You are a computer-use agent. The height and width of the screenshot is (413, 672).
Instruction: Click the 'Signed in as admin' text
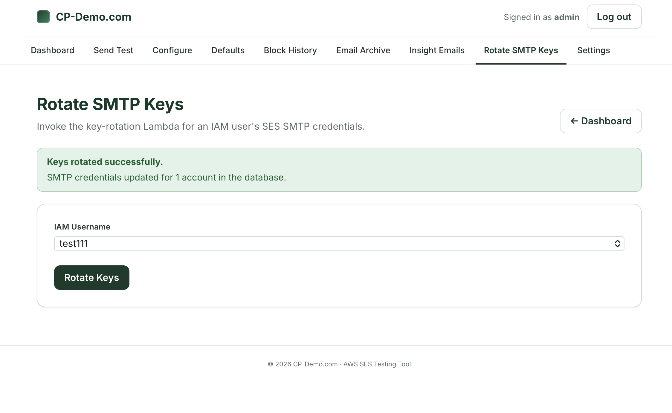(542, 17)
